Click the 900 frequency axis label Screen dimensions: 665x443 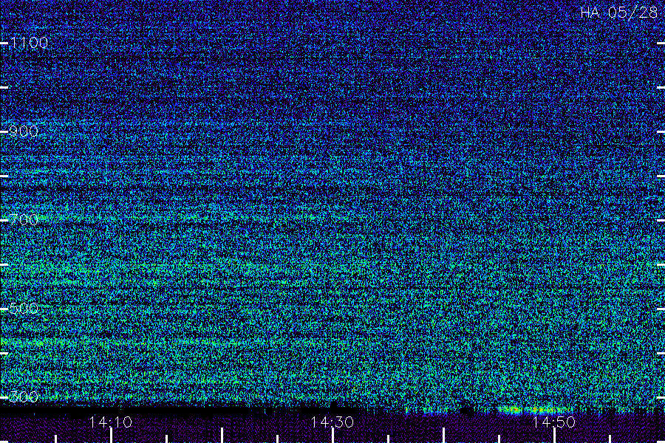pos(24,131)
